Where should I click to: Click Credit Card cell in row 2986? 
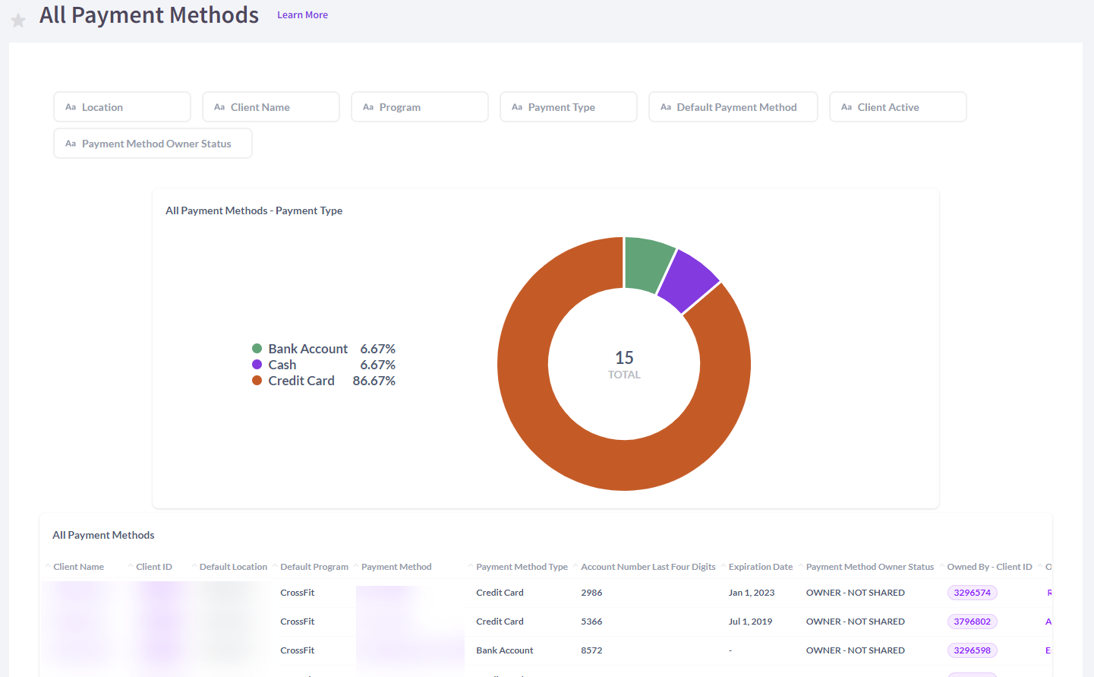point(500,593)
